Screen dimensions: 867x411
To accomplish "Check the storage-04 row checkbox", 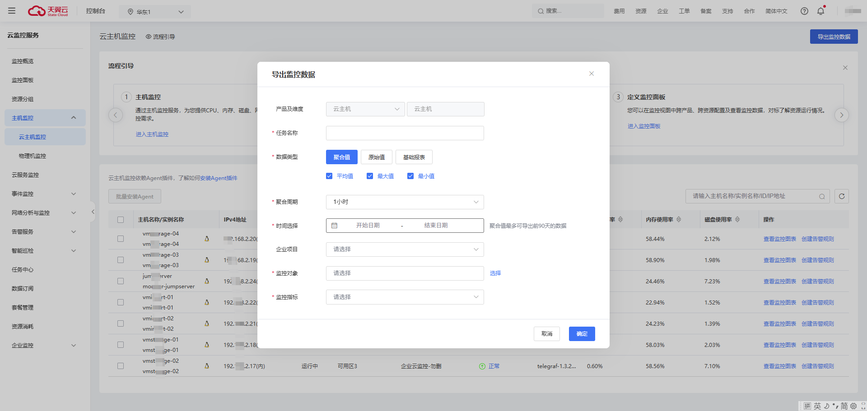I will pos(121,239).
